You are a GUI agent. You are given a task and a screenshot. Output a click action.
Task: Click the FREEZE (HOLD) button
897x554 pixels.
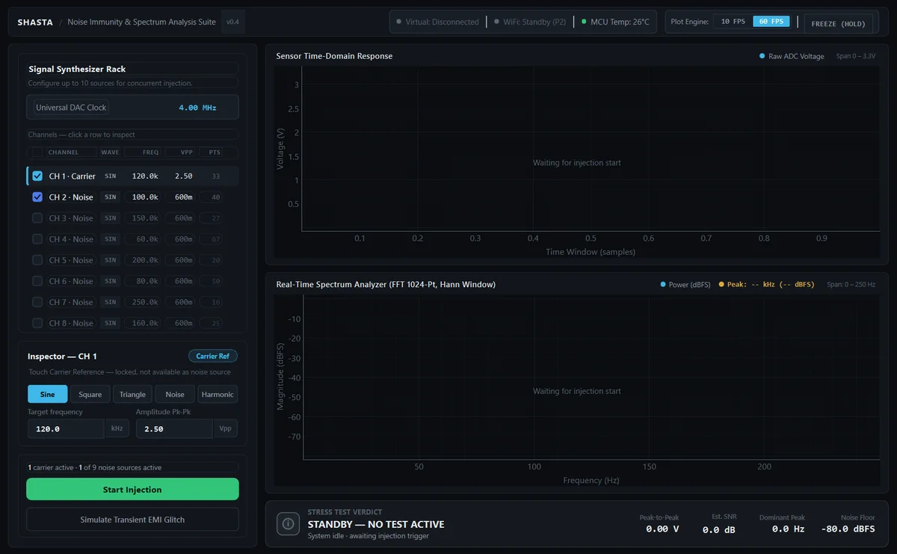[x=838, y=23]
